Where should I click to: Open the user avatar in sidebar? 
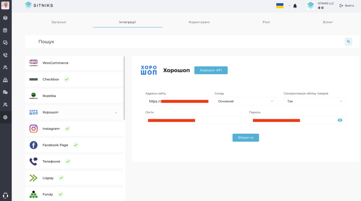point(5,5)
